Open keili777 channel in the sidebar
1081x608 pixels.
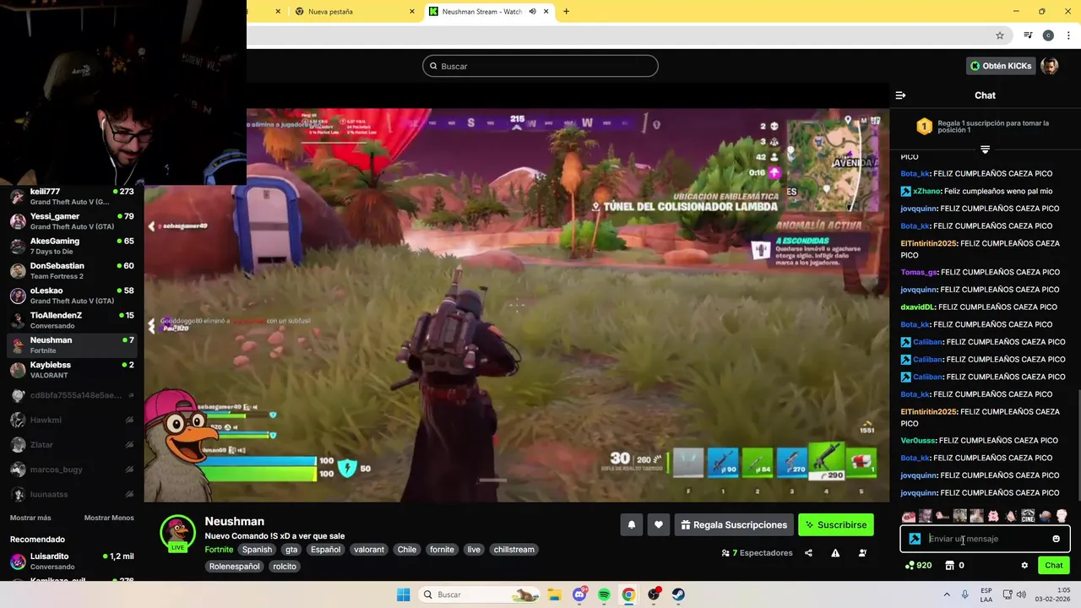coord(72,197)
